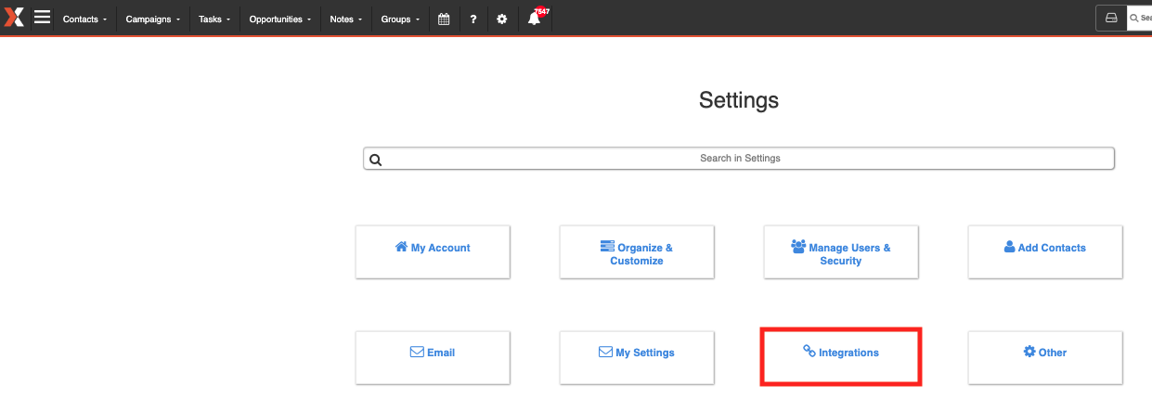Open Manage Users & Security tile
This screenshot has height=411, width=1152.
[x=841, y=251]
